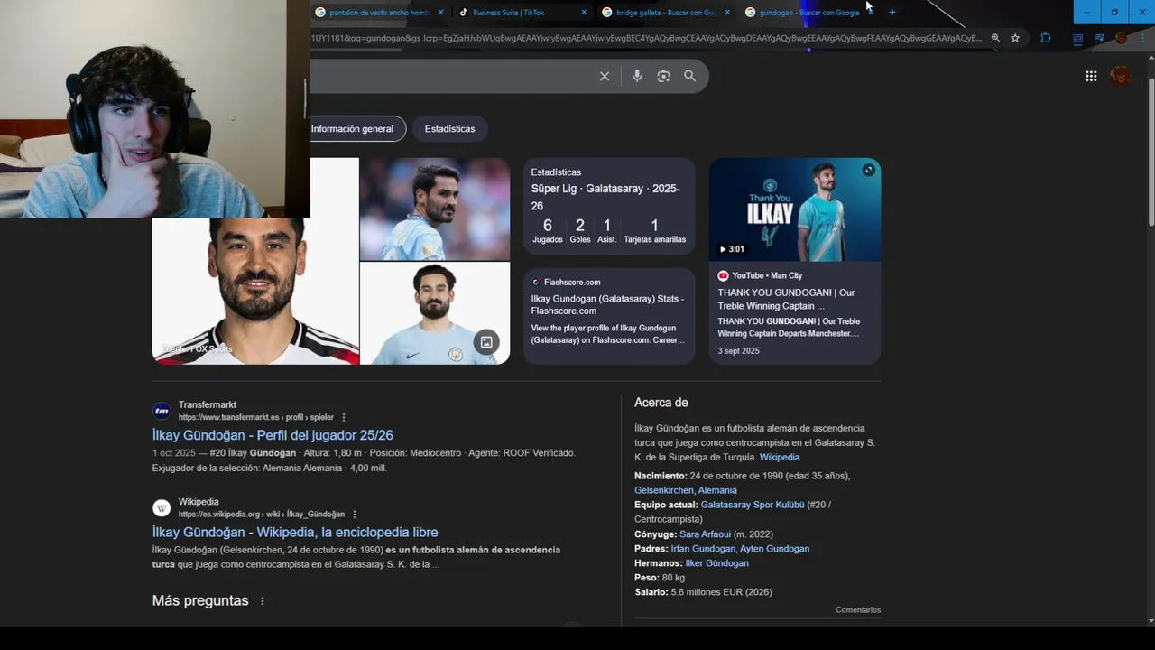The height and width of the screenshot is (650, 1155).
Task: Open more options for Wikipedia result
Action: coord(355,515)
